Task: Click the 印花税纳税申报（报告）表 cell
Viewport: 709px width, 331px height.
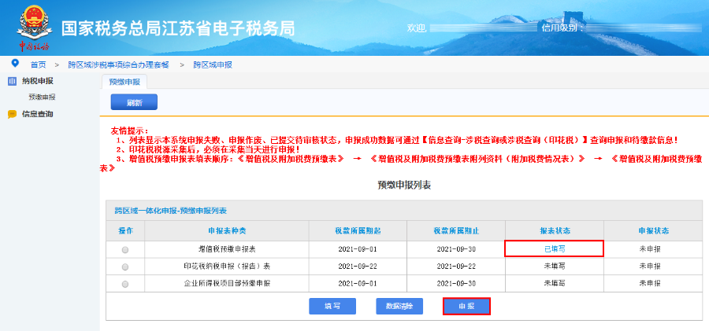Action: (227, 267)
